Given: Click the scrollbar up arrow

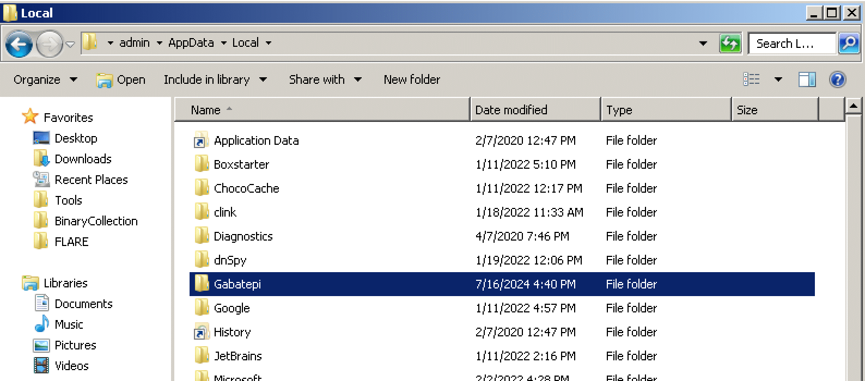Looking at the screenshot, I should point(853,106).
